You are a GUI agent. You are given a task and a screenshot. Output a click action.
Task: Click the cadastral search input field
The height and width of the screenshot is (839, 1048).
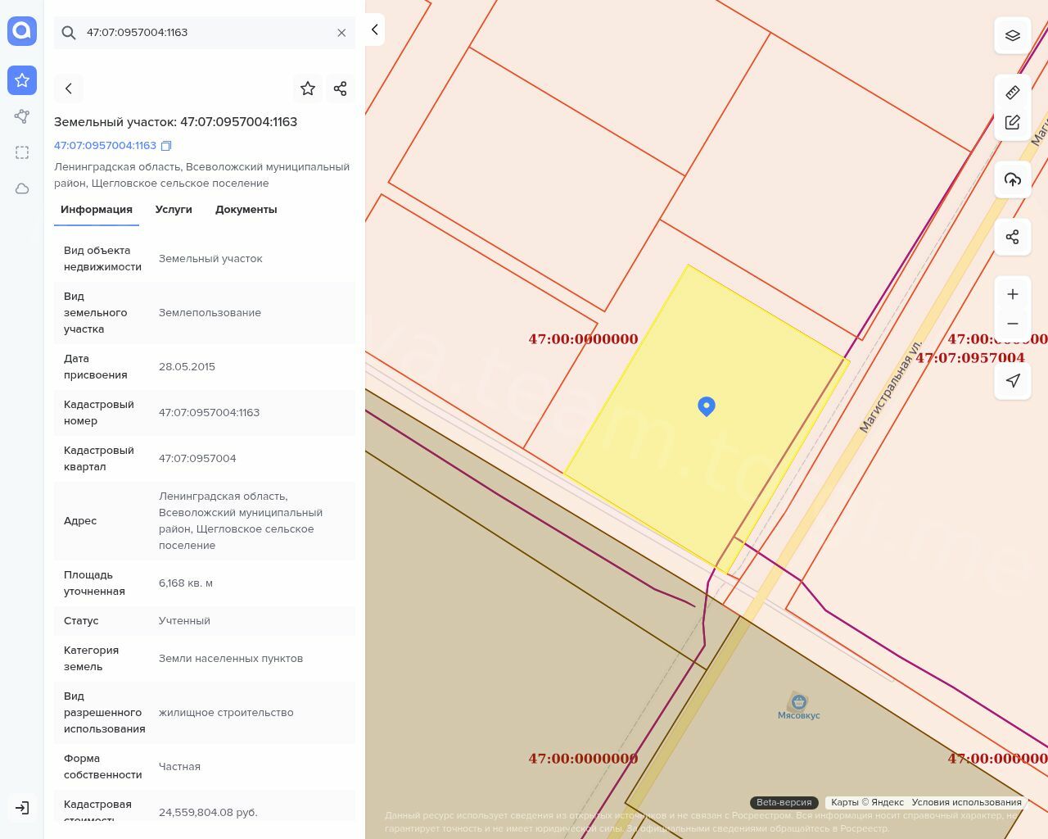(x=205, y=33)
